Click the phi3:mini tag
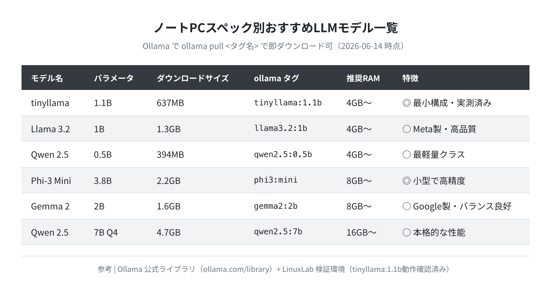Image resolution: width=551 pixels, height=288 pixels. (275, 180)
